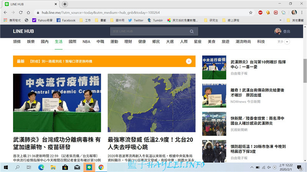Open Task View on the taskbar
This screenshot has height=172, width=307.
[29, 167]
